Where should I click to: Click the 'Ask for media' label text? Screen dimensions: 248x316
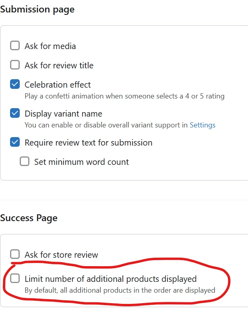(50, 46)
